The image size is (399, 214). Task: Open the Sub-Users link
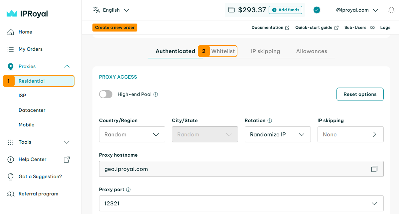point(355,28)
